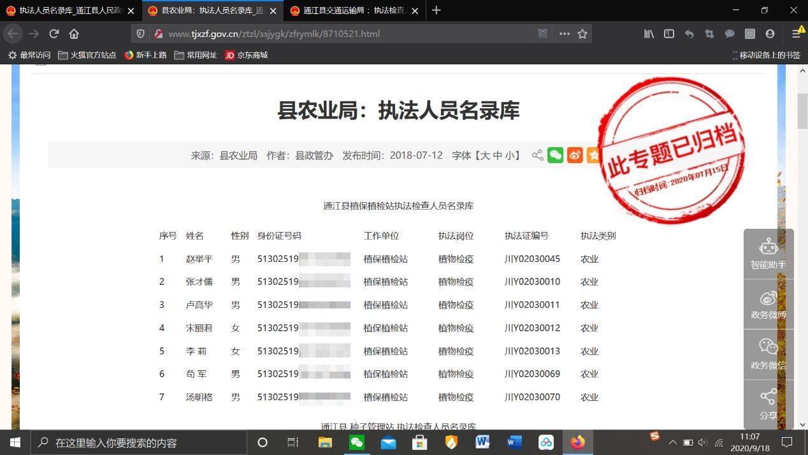
Task: Click the Windows search box
Action: (138, 442)
